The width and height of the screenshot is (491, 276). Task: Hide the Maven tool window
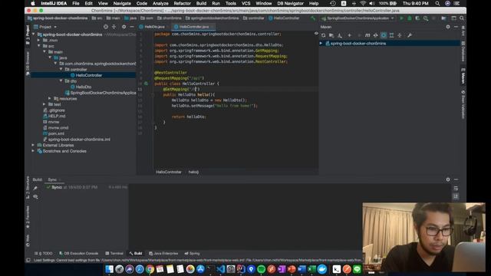456,27
